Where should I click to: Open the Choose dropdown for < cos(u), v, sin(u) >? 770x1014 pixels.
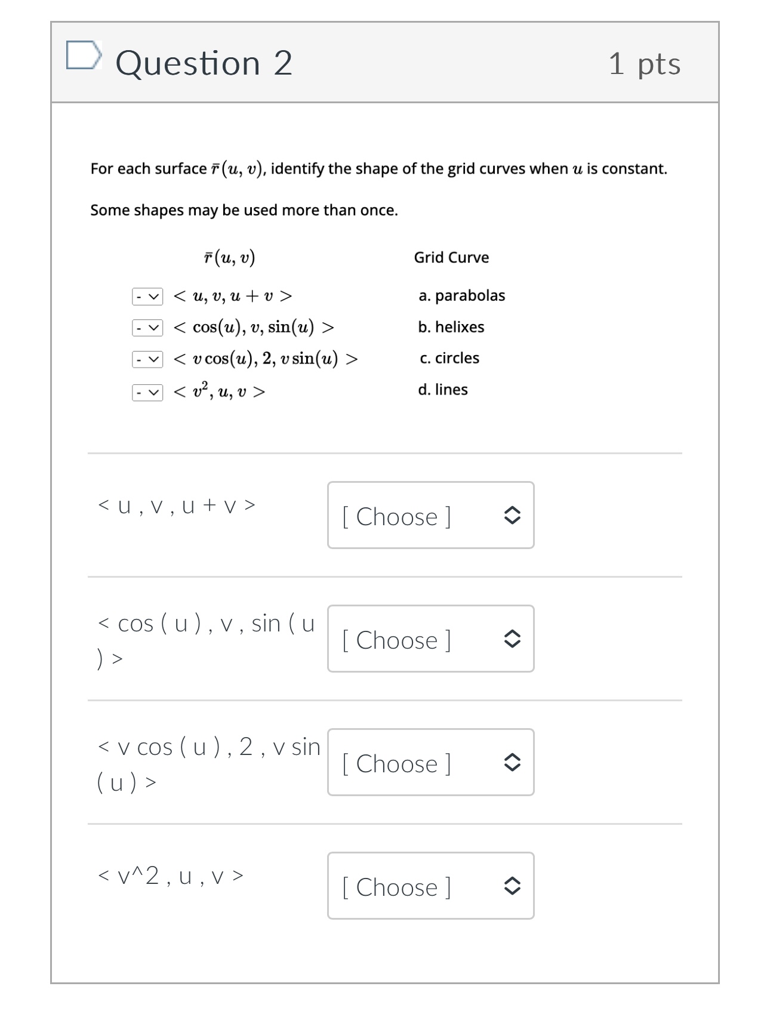(x=430, y=639)
